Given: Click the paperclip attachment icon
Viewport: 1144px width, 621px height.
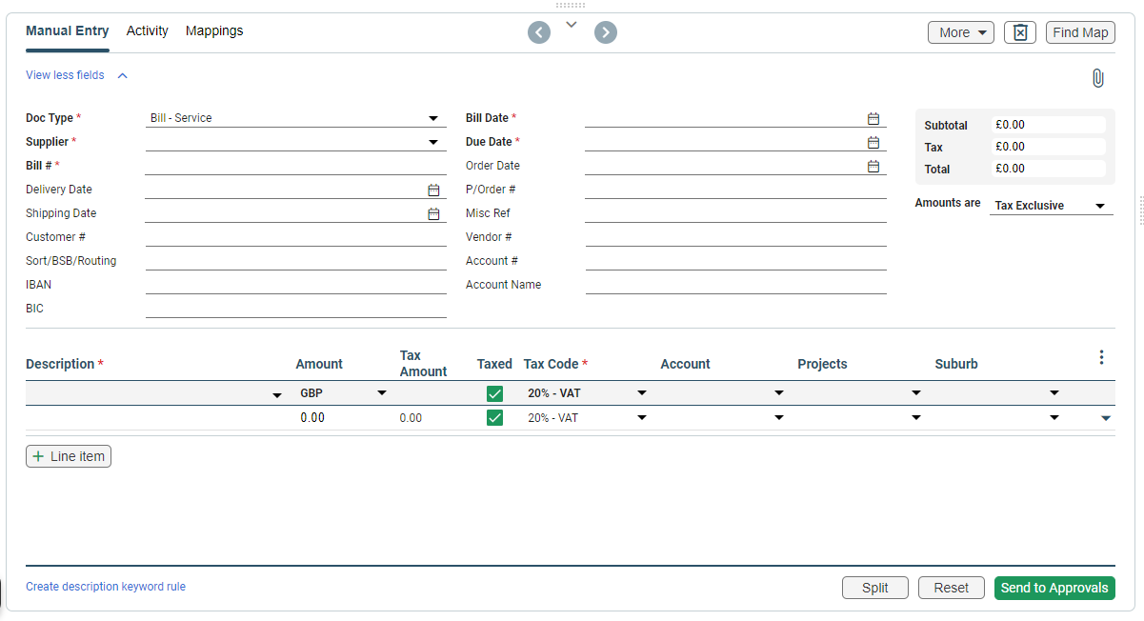Looking at the screenshot, I should coord(1097,78).
